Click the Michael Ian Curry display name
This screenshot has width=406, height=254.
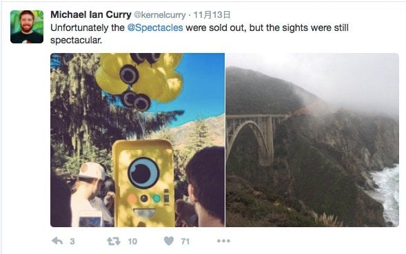click(x=91, y=14)
